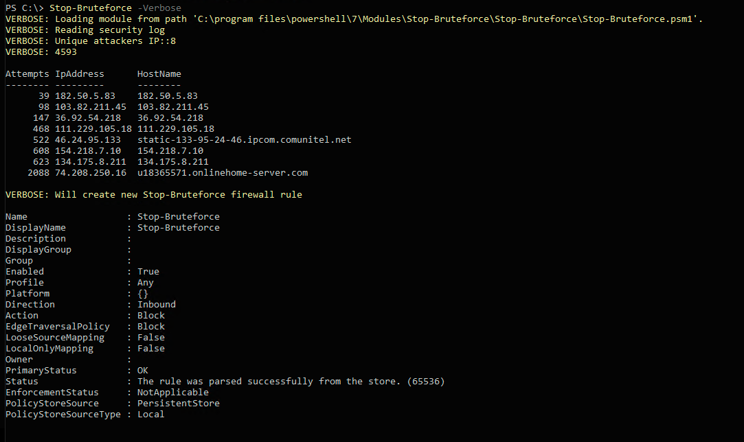Click hostname static-133-95-24-46.ipcom.comunitel.net
Screen dimensions: 744x442
(244, 139)
